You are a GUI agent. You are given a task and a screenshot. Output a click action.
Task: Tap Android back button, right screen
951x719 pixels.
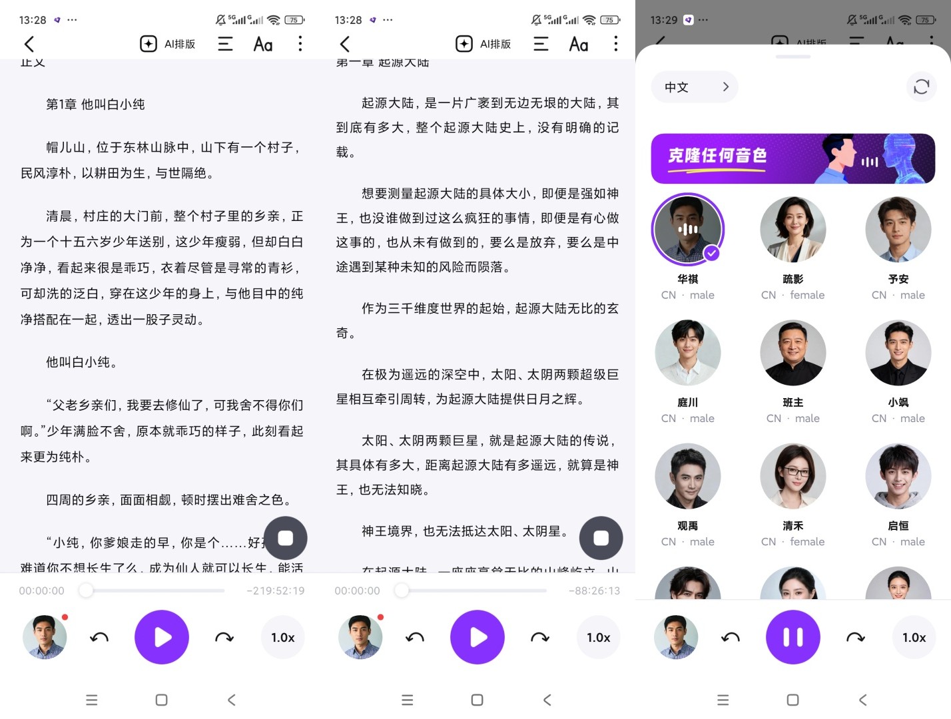pyautogui.click(x=863, y=700)
